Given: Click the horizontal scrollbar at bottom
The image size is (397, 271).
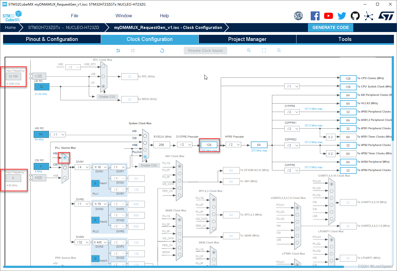Looking at the screenshot, I should point(173,267).
